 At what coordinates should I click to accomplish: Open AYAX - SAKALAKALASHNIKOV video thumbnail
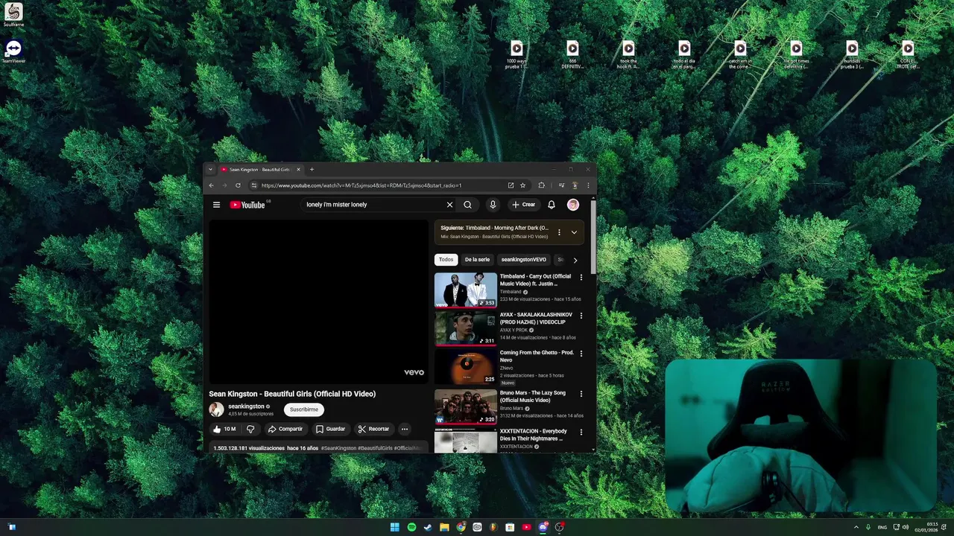[x=466, y=328]
